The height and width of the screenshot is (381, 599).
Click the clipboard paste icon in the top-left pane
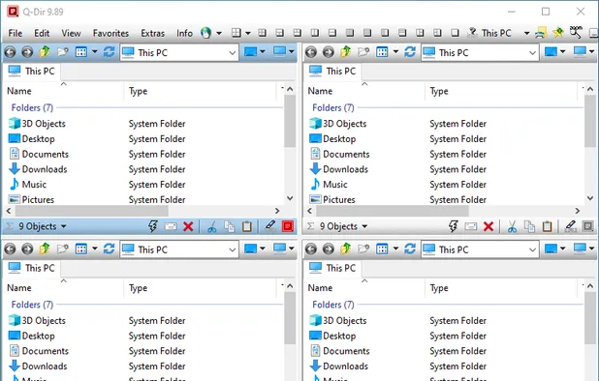pyautogui.click(x=247, y=226)
